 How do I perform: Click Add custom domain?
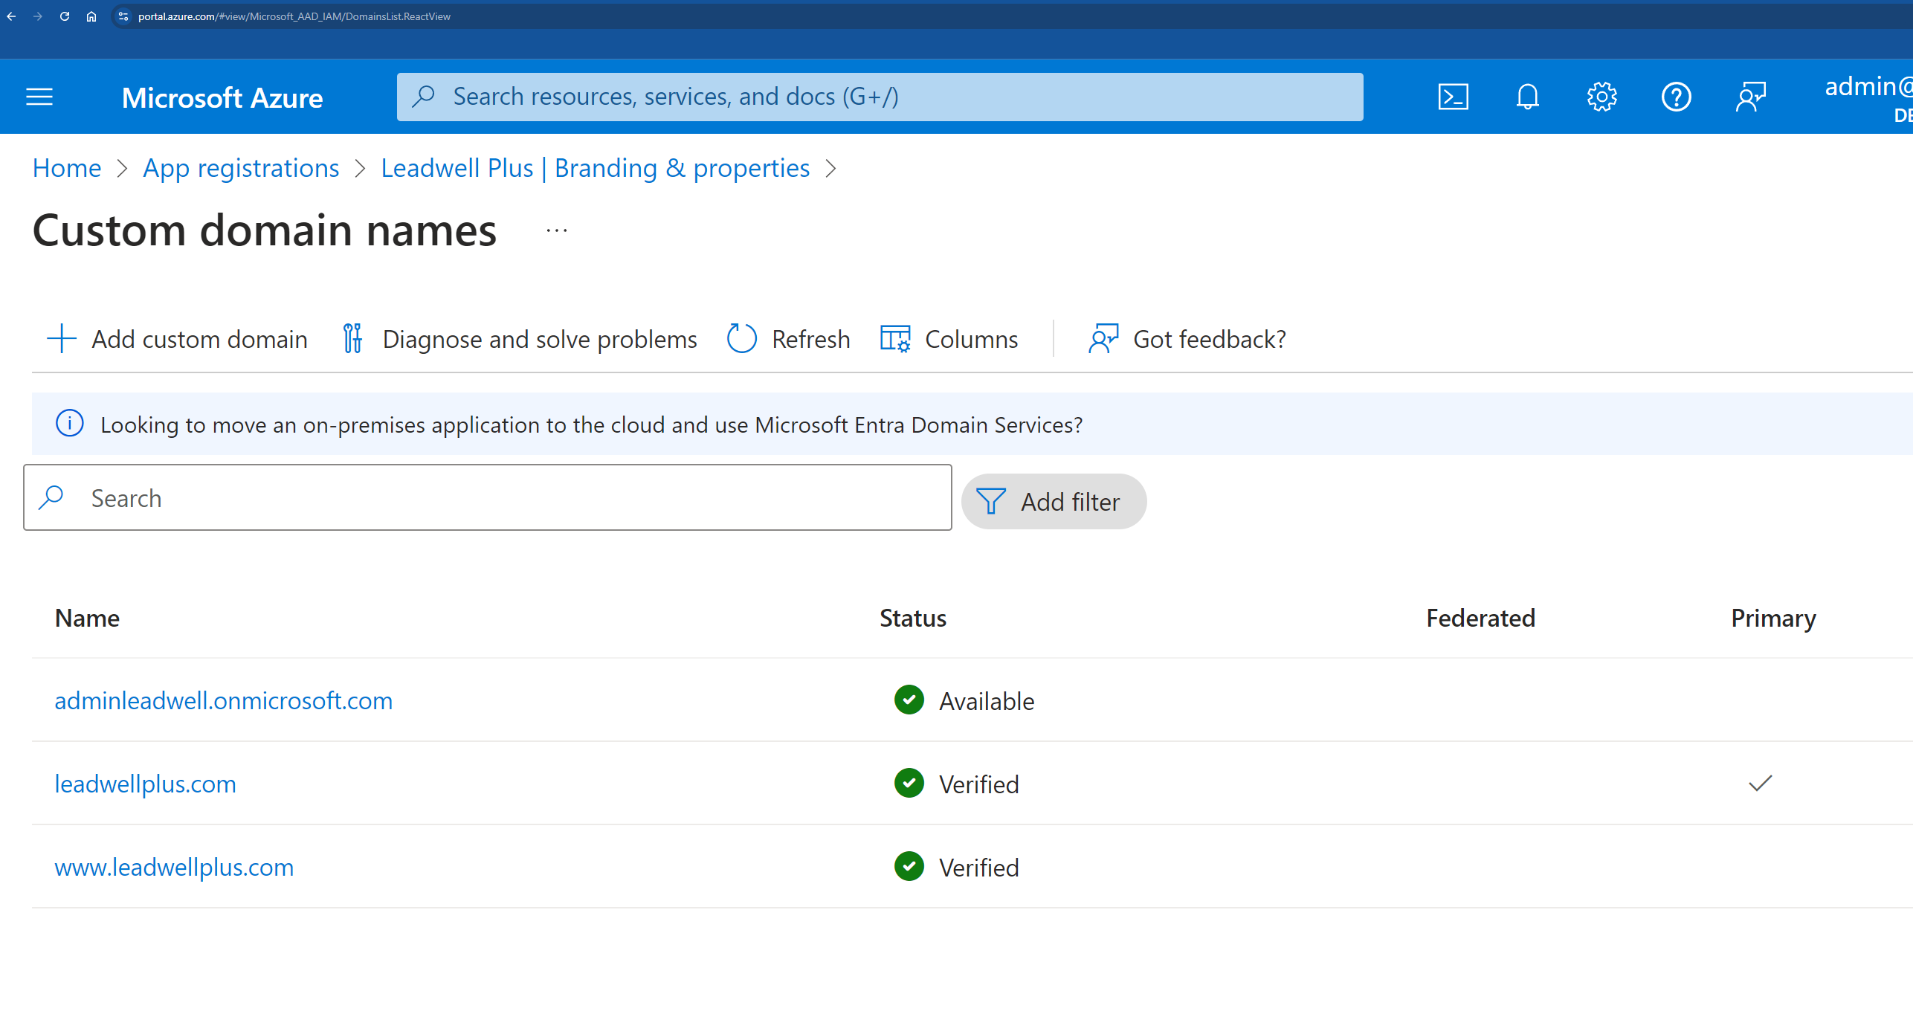(x=178, y=339)
